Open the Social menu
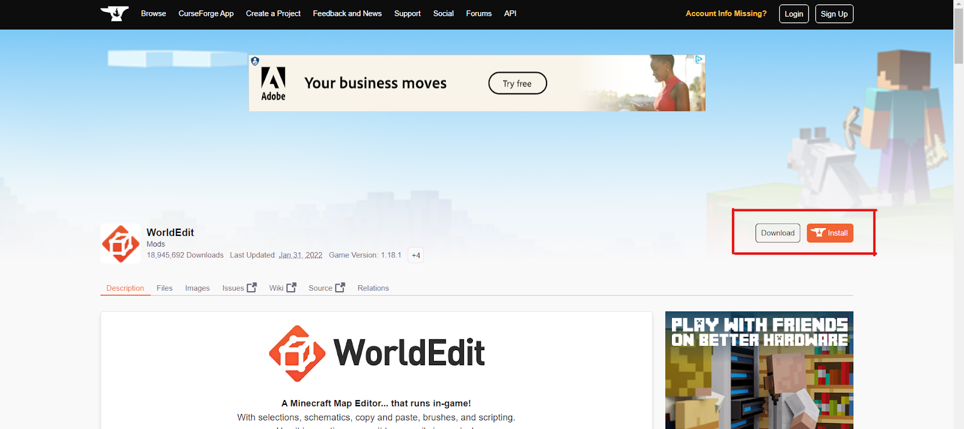Viewport: 964px width, 429px height. pos(443,13)
